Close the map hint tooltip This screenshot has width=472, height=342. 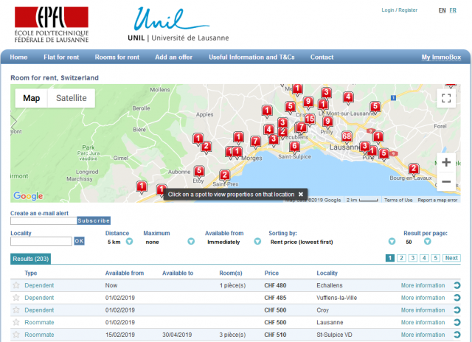(x=301, y=194)
